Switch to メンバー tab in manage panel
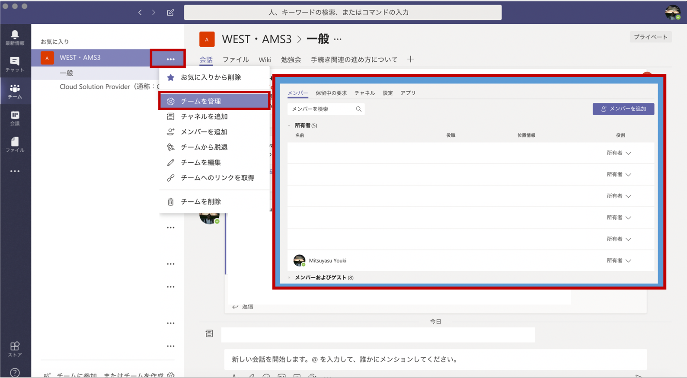 [298, 93]
